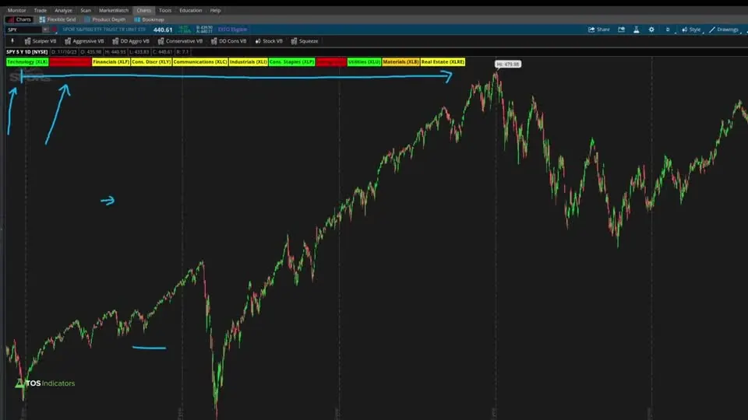Screen dimensions: 748x420
Task: Switch to the Trade tab
Action: (x=40, y=10)
